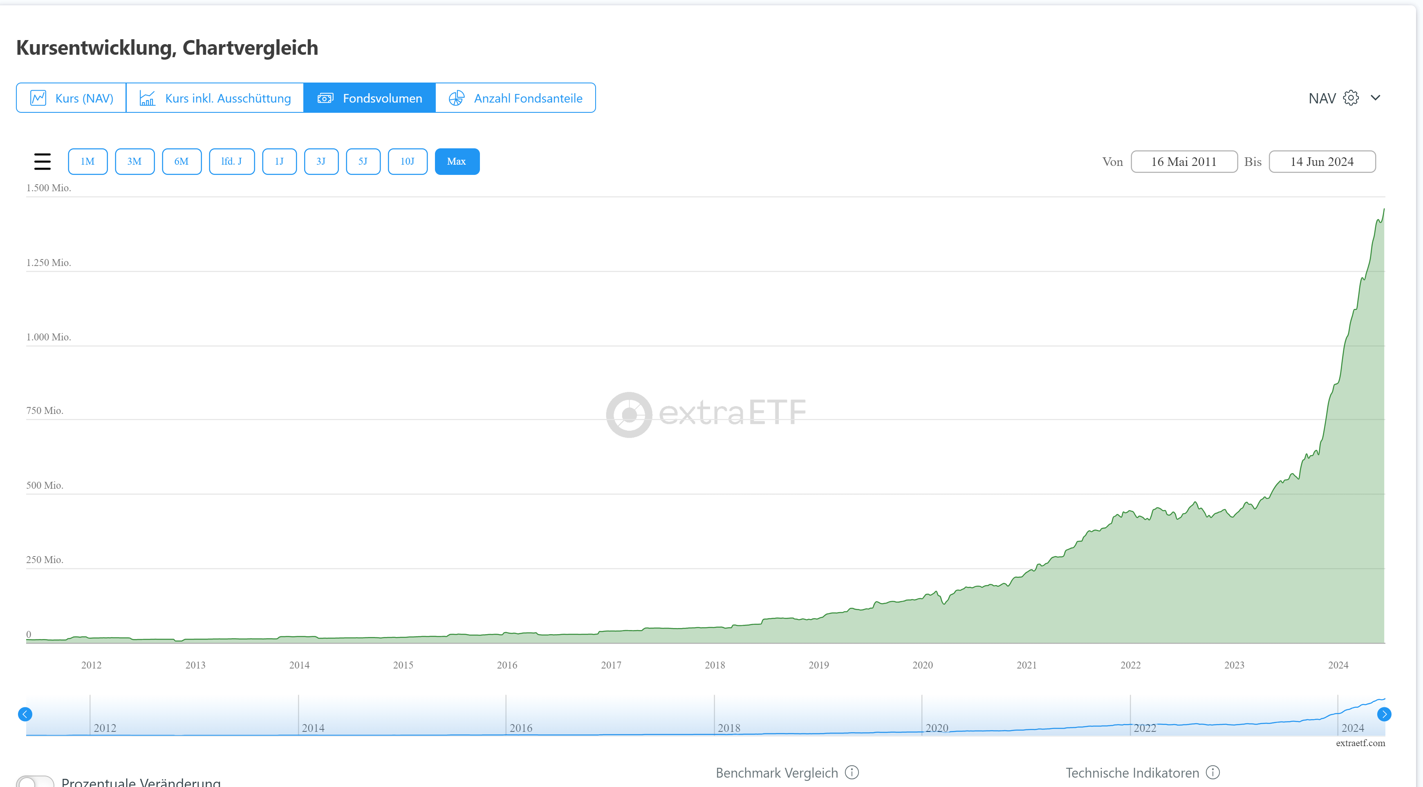The height and width of the screenshot is (787, 1423).
Task: Open Technische Indikatoren info icon
Action: (x=1212, y=772)
